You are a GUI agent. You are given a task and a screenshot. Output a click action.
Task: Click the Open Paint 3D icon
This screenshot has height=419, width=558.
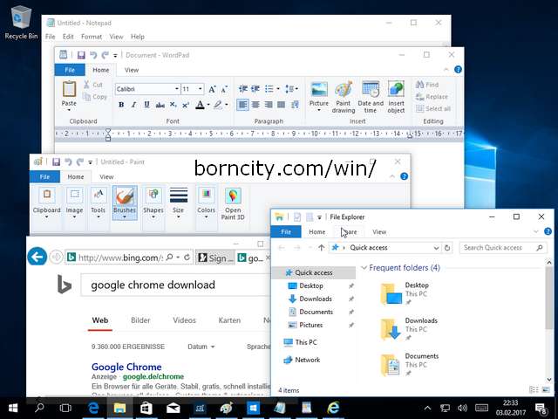click(233, 201)
